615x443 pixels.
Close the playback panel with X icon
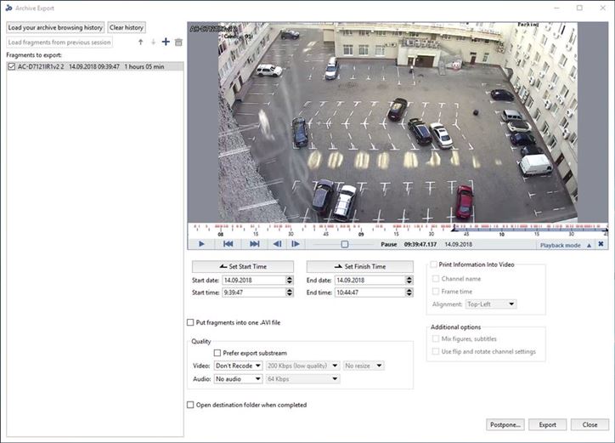click(601, 245)
